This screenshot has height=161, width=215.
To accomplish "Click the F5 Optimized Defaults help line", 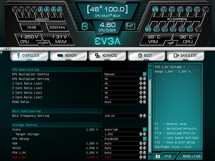I will click(x=176, y=128).
